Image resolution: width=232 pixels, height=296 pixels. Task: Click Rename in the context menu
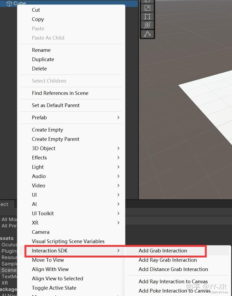pyautogui.click(x=41, y=50)
